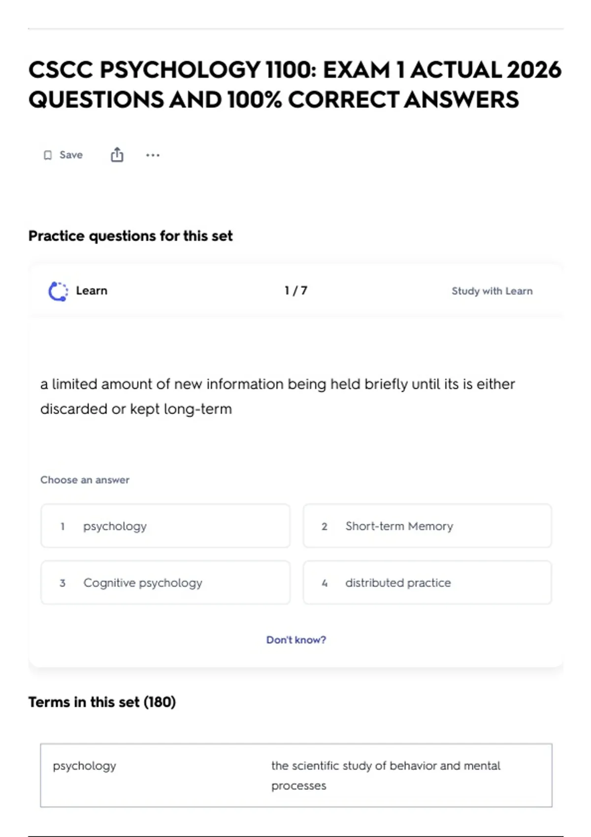Click the exam set title heading
591x837 pixels.
pos(295,84)
